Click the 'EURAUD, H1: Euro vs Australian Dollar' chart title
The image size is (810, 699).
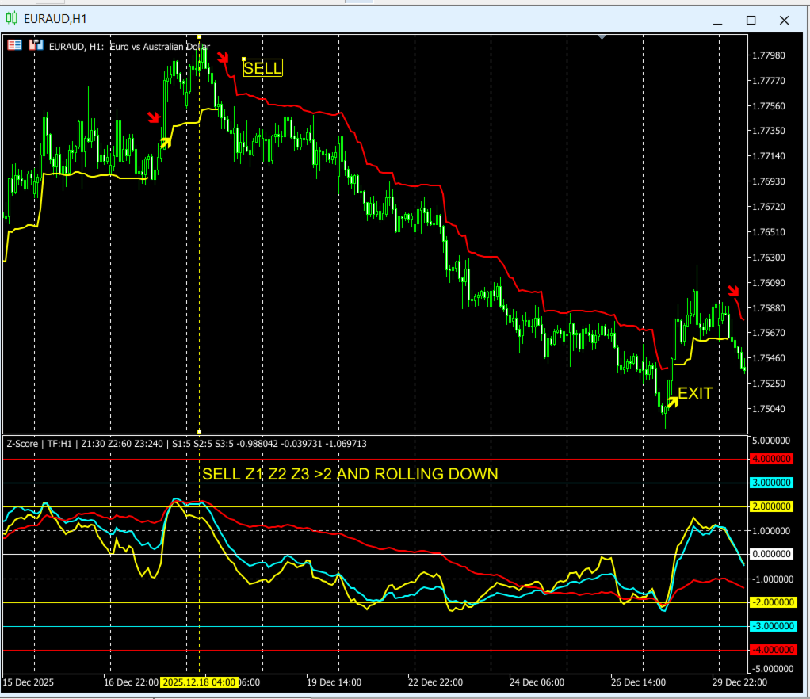(129, 47)
